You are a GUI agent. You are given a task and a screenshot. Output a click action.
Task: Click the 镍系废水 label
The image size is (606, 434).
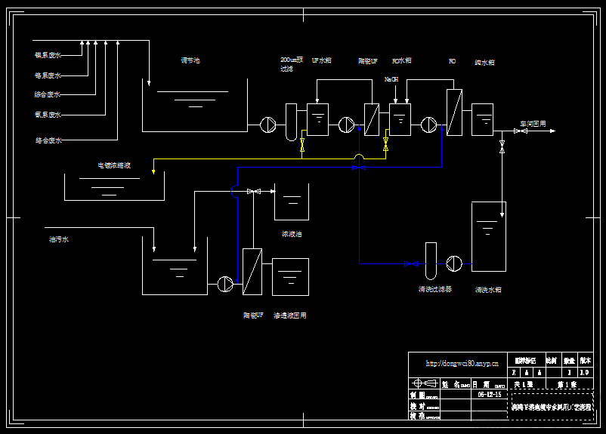(48, 55)
